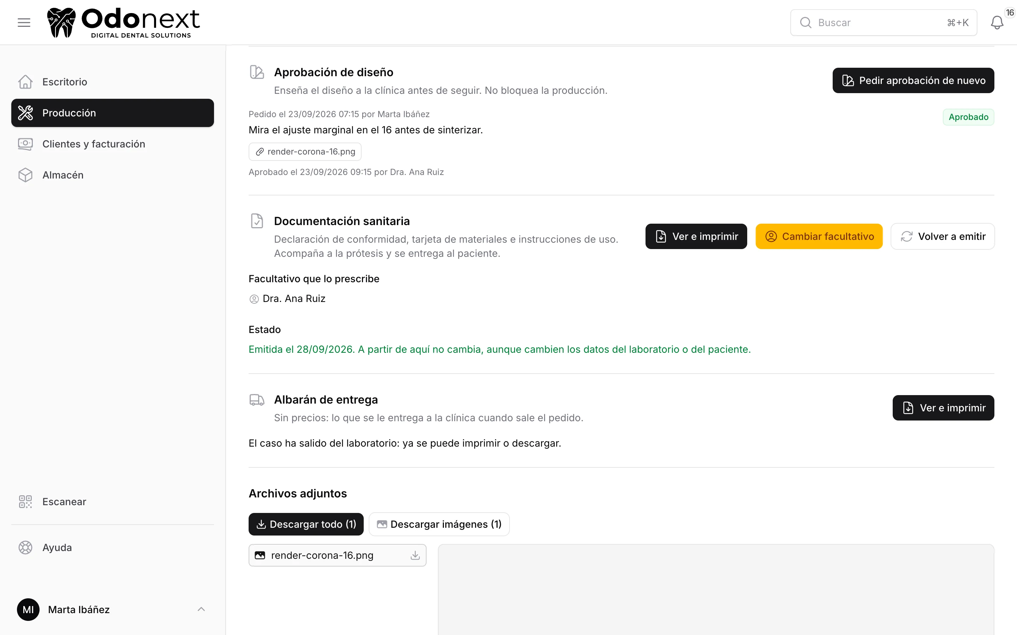1017x635 pixels.
Task: Click Volver a emitir button
Action: click(x=942, y=236)
